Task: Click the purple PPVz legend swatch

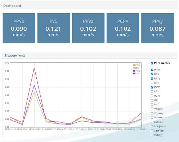Action: (134, 73)
